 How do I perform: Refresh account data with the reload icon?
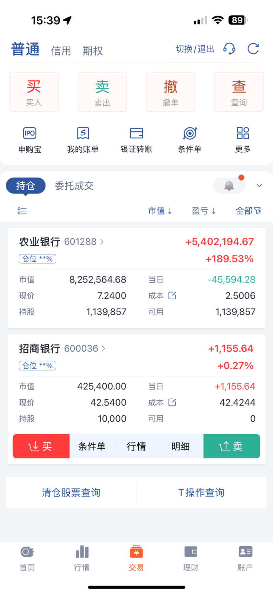[x=253, y=49]
